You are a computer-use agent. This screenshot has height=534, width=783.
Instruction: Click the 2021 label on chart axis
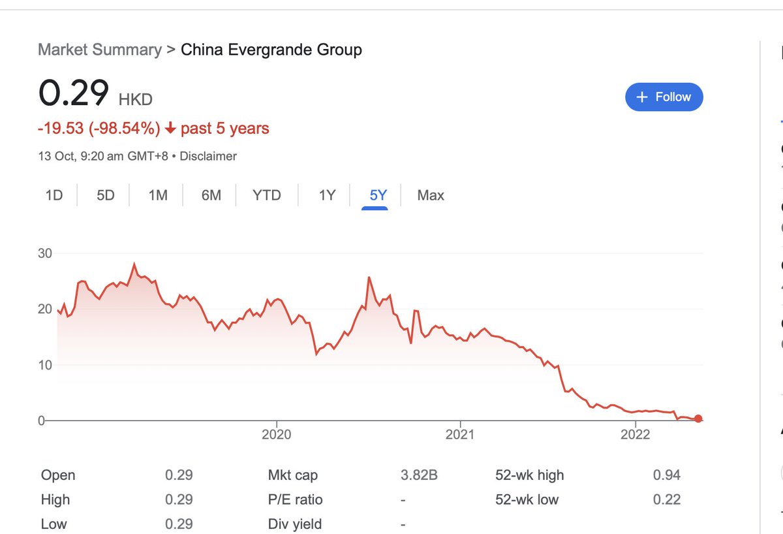[461, 435]
